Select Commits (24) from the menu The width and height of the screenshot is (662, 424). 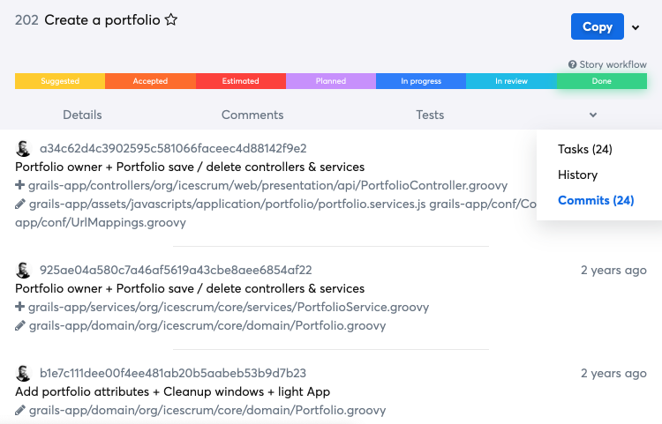click(596, 200)
